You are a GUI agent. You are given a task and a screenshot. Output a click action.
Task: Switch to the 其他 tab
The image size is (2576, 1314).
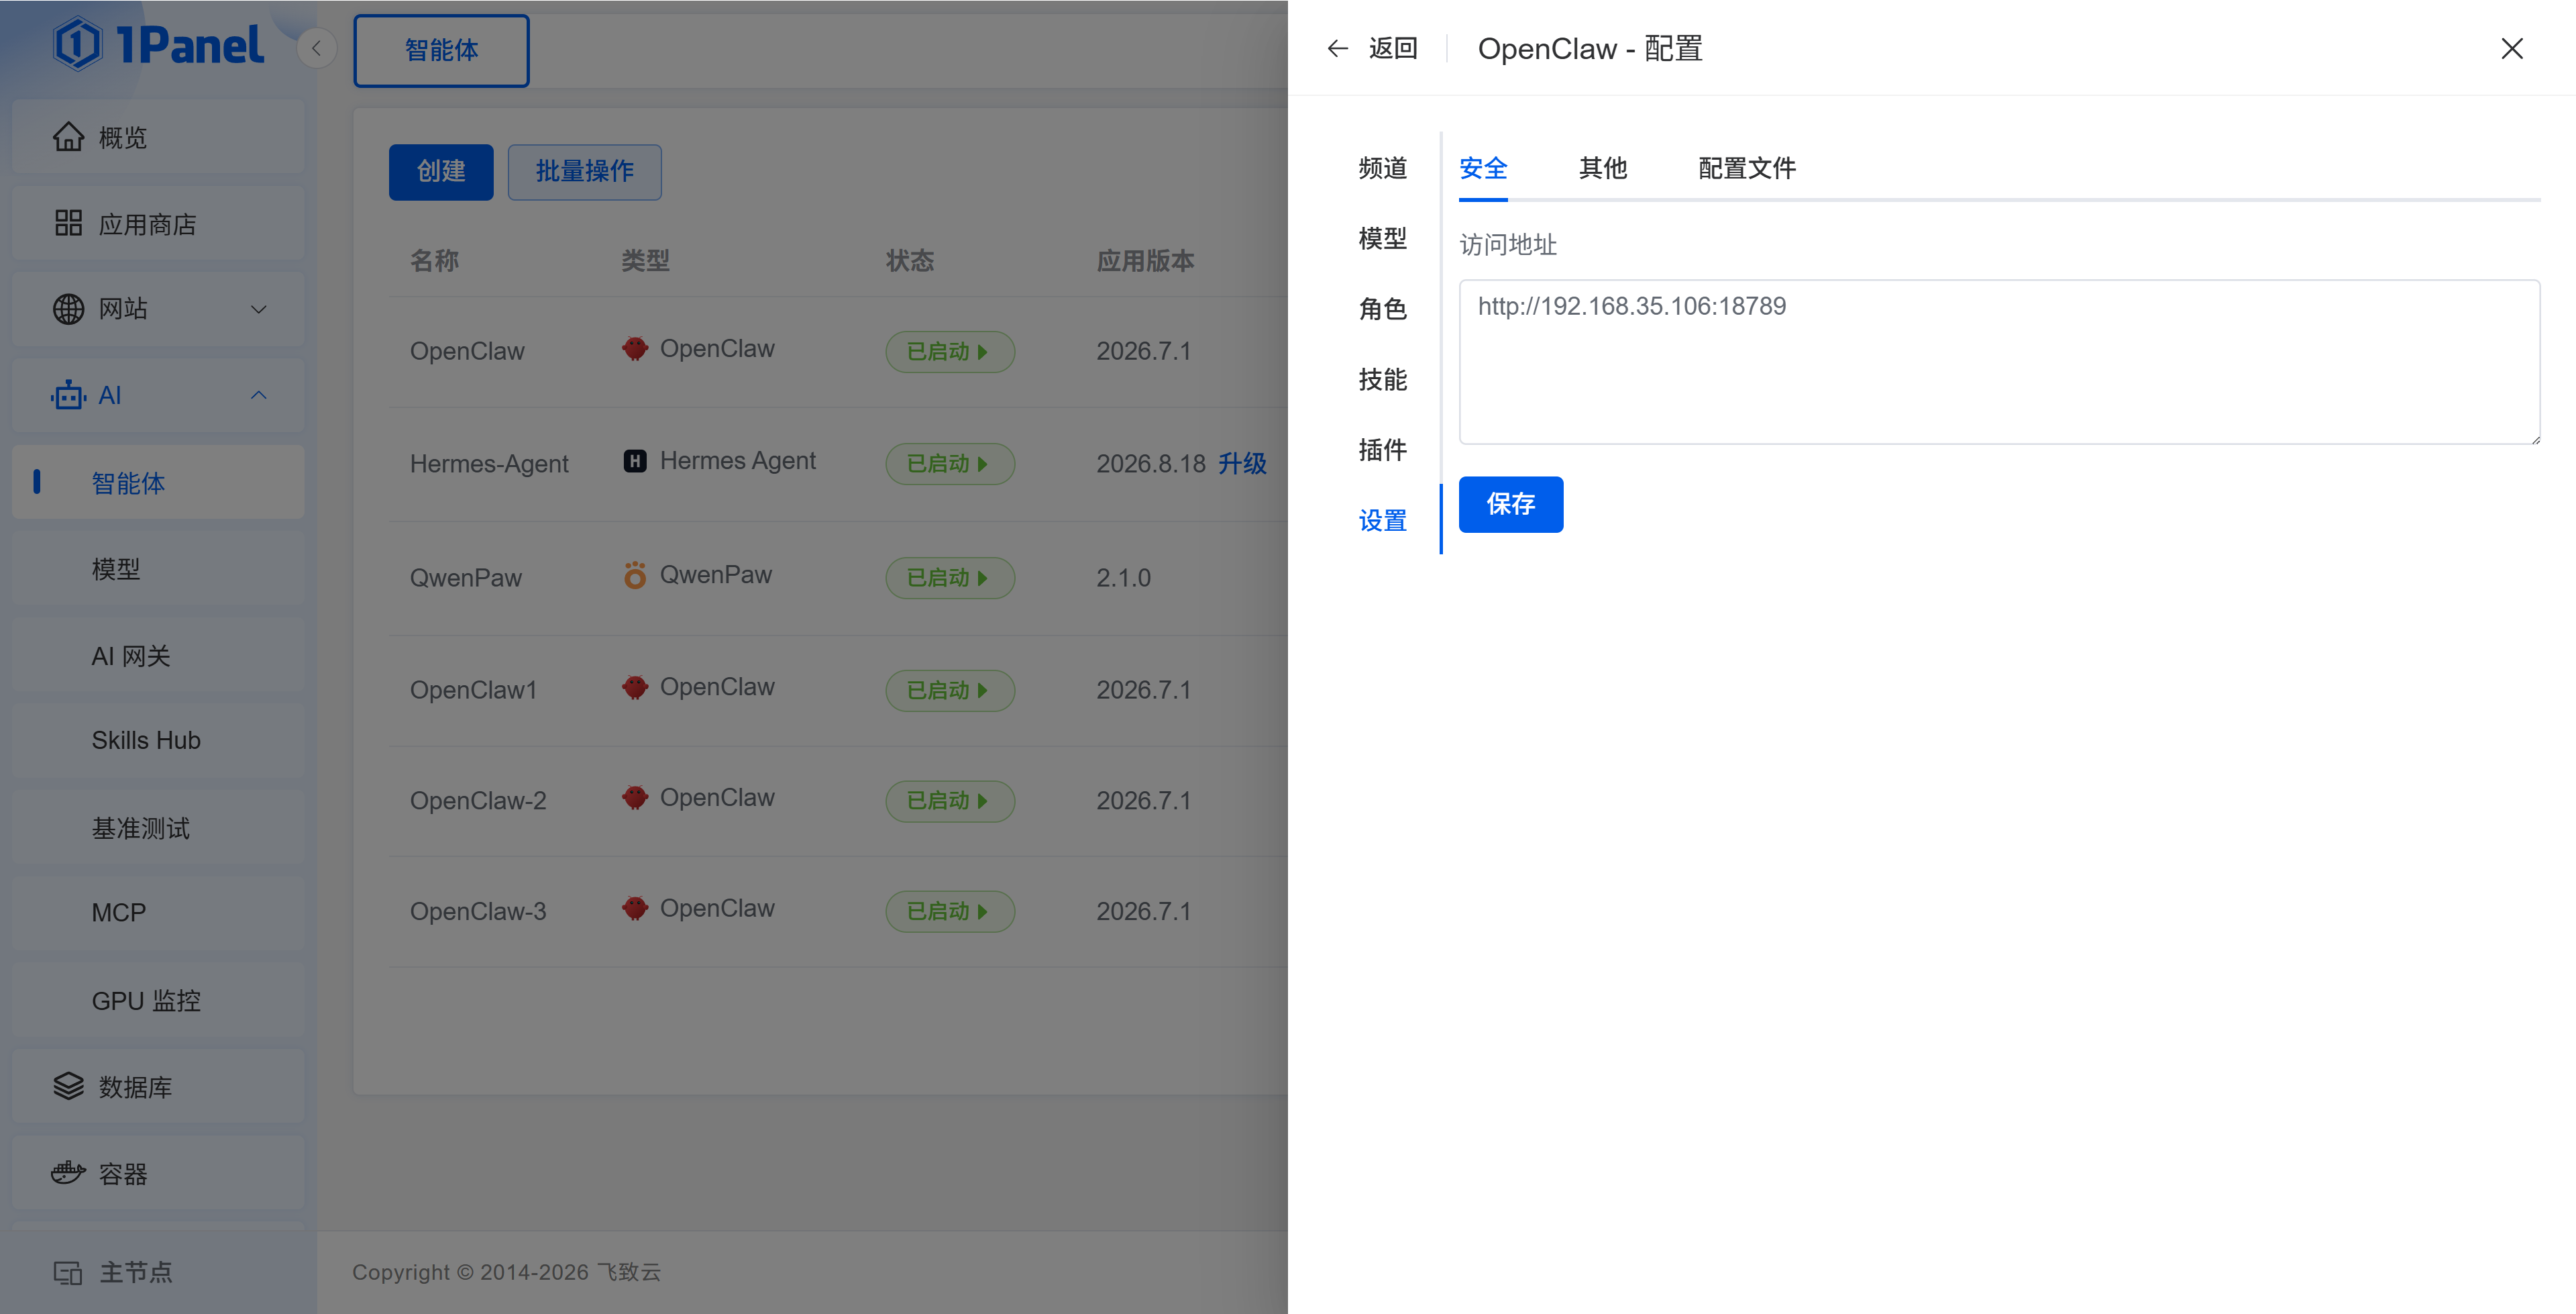[1603, 168]
